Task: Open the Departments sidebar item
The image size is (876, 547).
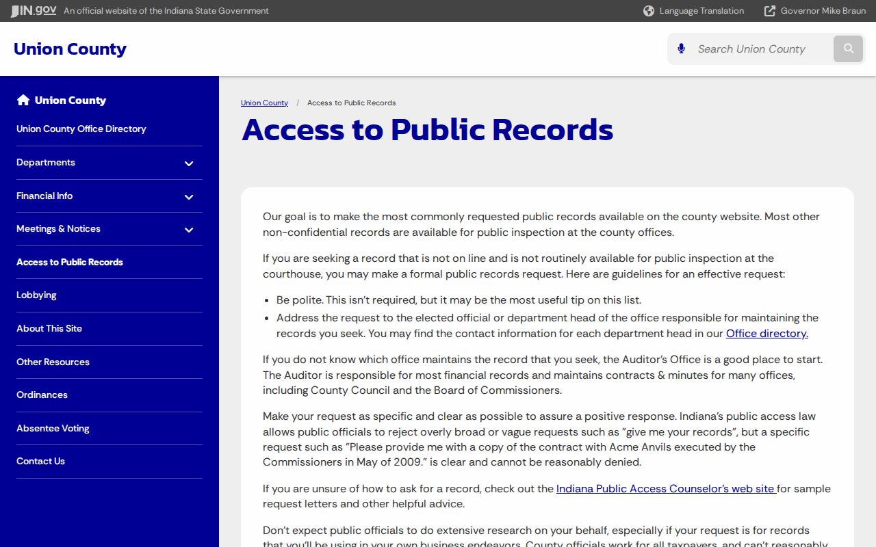Action: coord(46,162)
